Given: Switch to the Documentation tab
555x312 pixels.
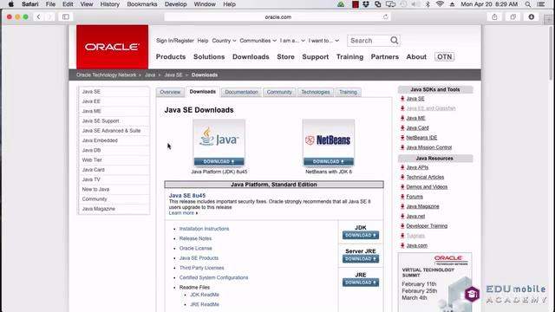Looking at the screenshot, I should coord(241,92).
